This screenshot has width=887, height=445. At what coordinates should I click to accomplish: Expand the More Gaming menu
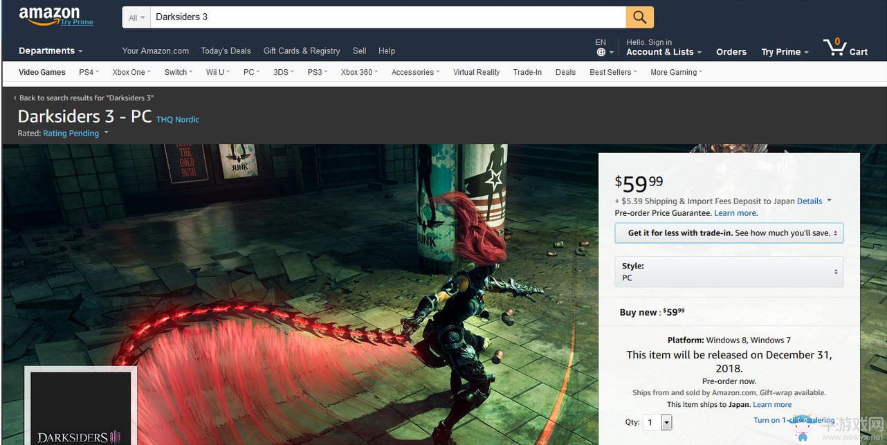(x=676, y=72)
